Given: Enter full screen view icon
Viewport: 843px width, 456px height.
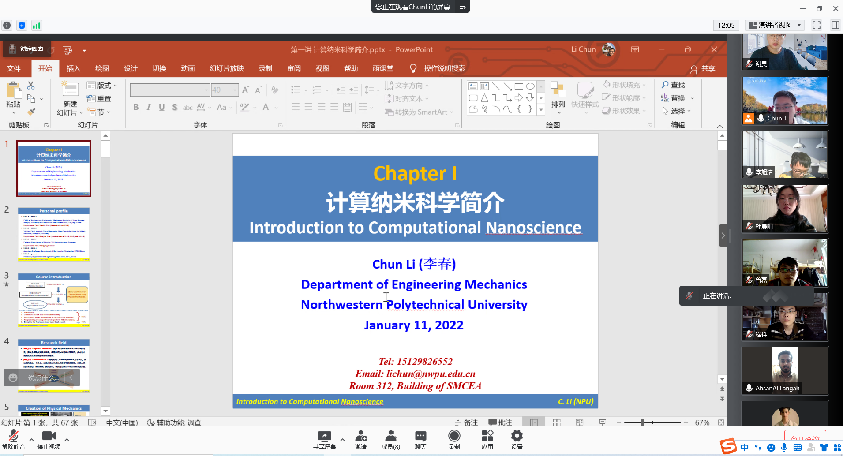Looking at the screenshot, I should (x=817, y=25).
